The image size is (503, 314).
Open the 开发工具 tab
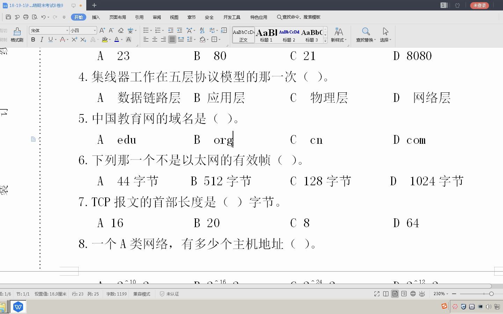[x=232, y=17]
